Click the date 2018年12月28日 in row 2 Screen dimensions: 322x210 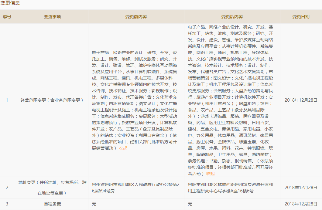tap(301, 188)
